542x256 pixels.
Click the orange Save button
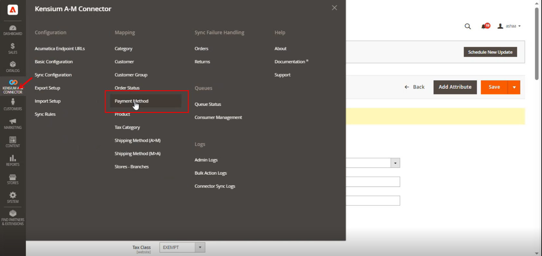coord(494,87)
